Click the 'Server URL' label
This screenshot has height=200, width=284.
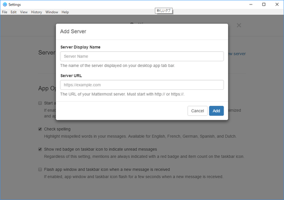[x=71, y=76]
